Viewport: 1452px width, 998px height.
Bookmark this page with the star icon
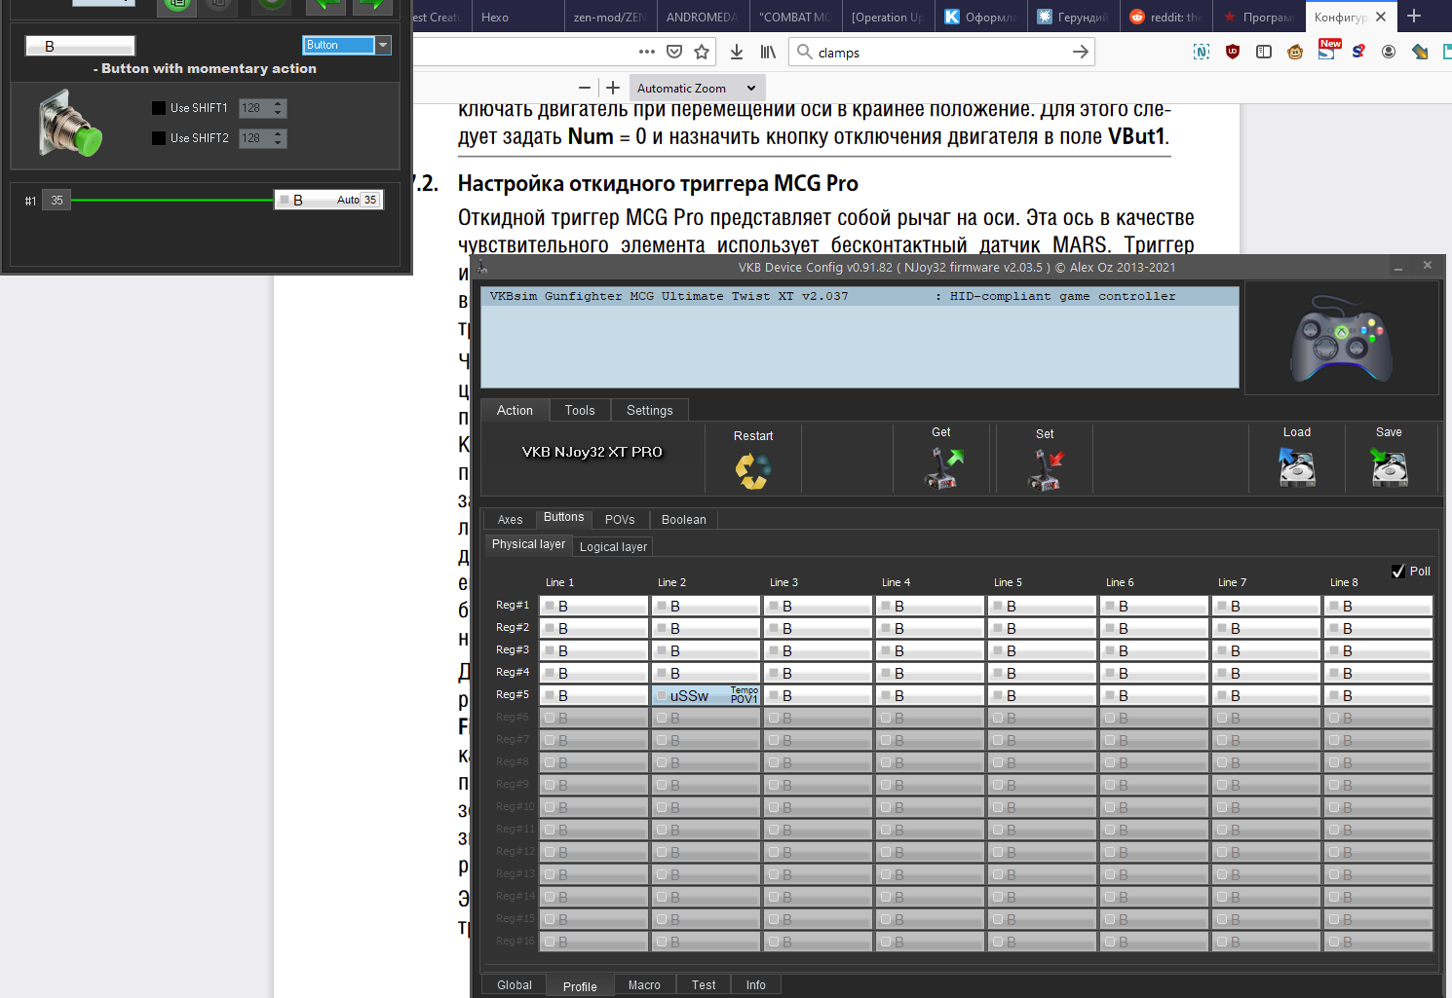click(x=702, y=52)
